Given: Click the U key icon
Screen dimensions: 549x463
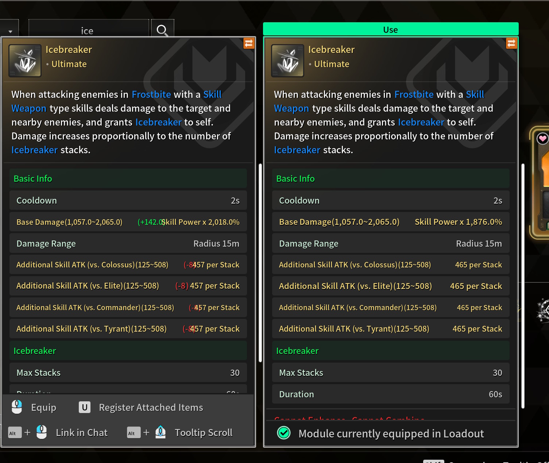Looking at the screenshot, I should (85, 407).
